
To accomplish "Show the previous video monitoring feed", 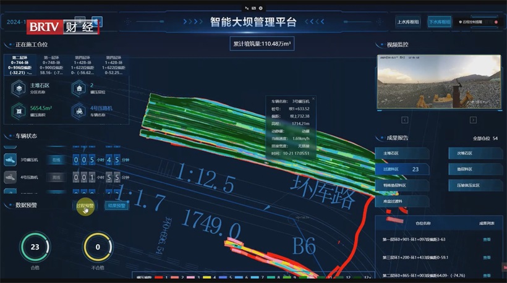I will pos(404,120).
